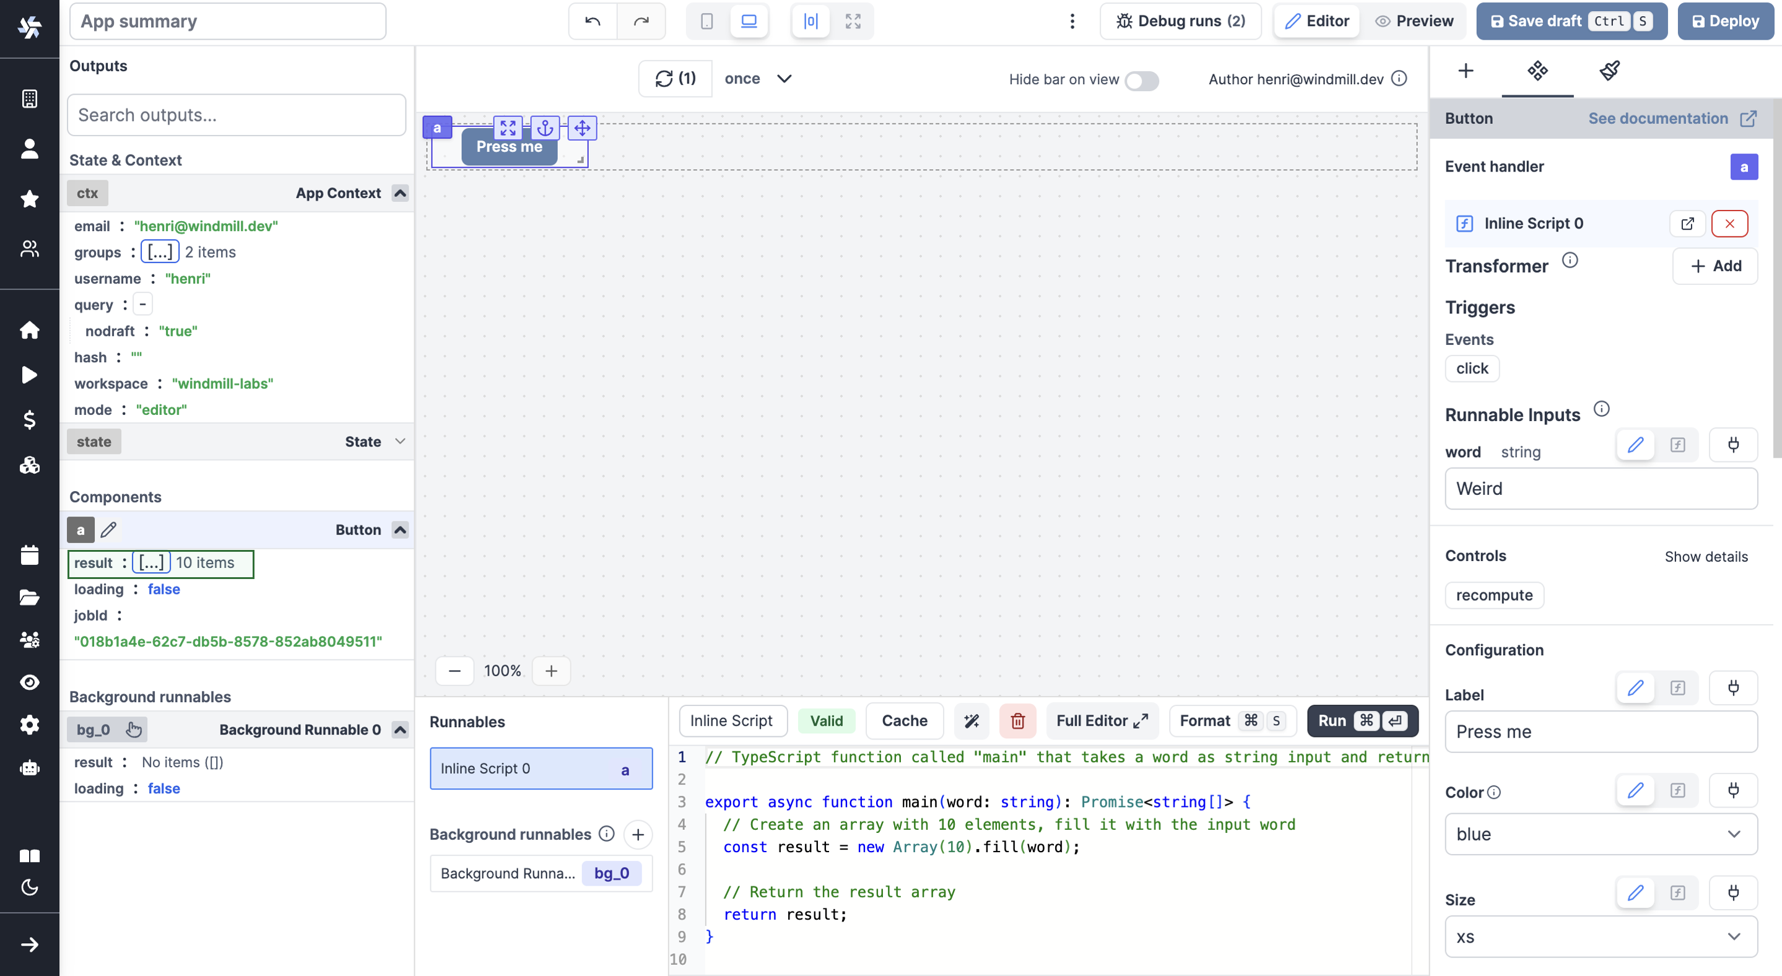The image size is (1782, 976).
Task: Open Variables from the left sidebar
Action: tap(30, 419)
